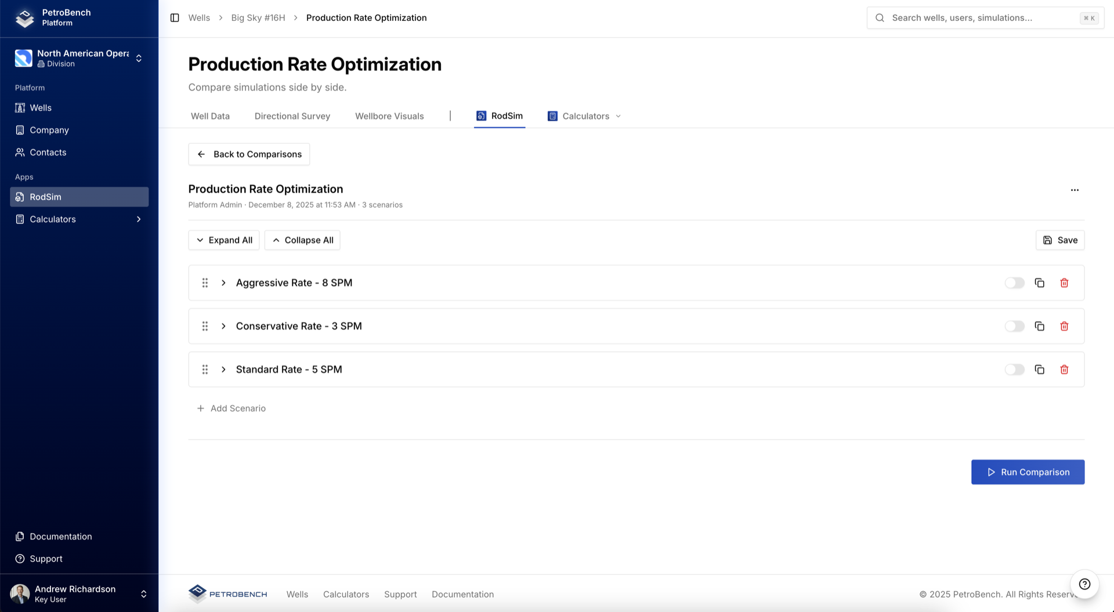Viewport: 1114px width, 612px height.
Task: Click the search magnifier icon
Action: coord(880,18)
